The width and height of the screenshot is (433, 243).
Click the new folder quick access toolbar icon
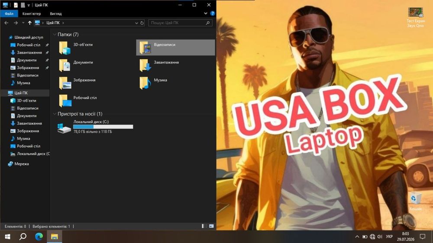(x=23, y=5)
